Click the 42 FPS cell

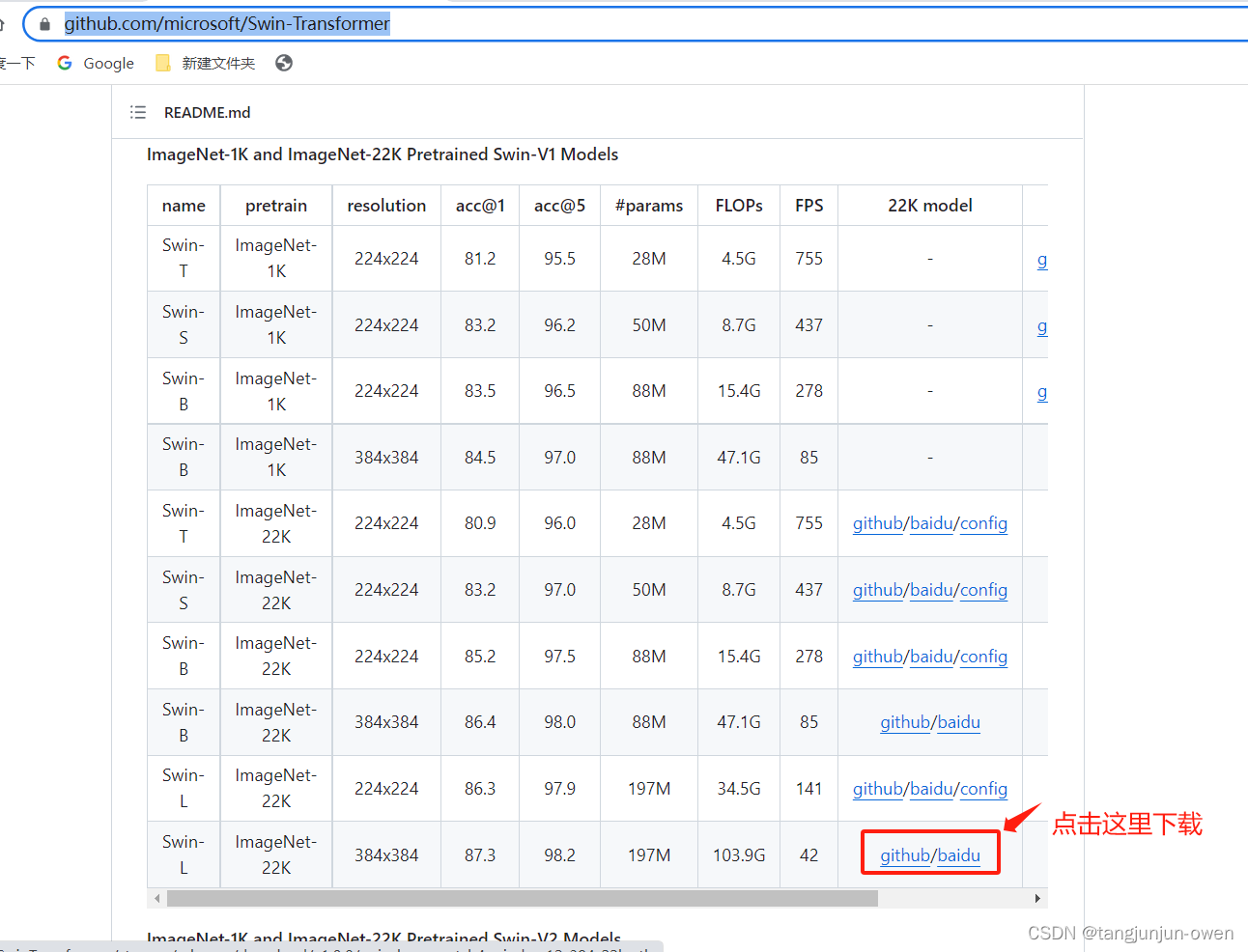tap(809, 855)
